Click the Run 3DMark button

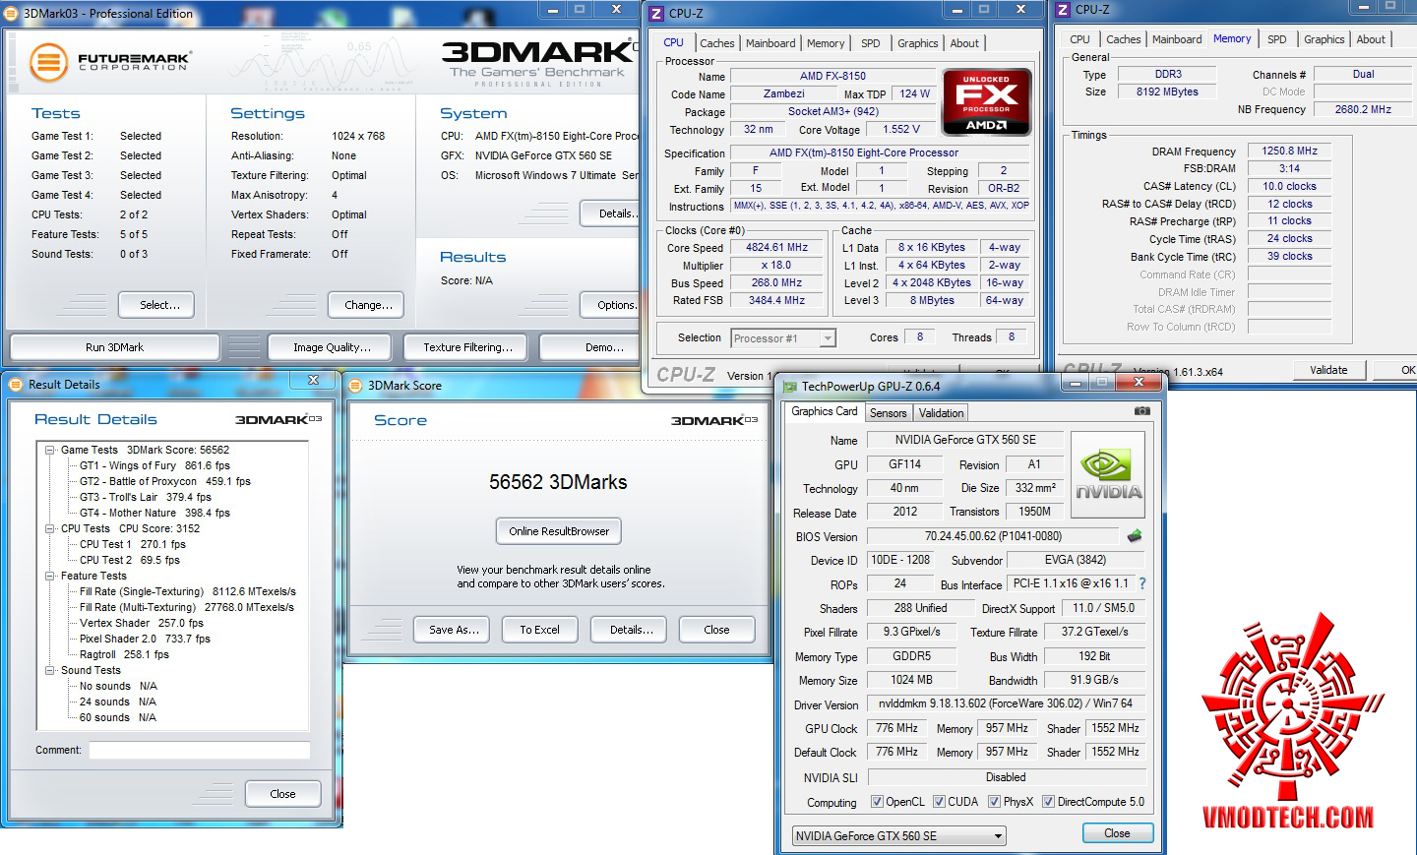click(114, 347)
